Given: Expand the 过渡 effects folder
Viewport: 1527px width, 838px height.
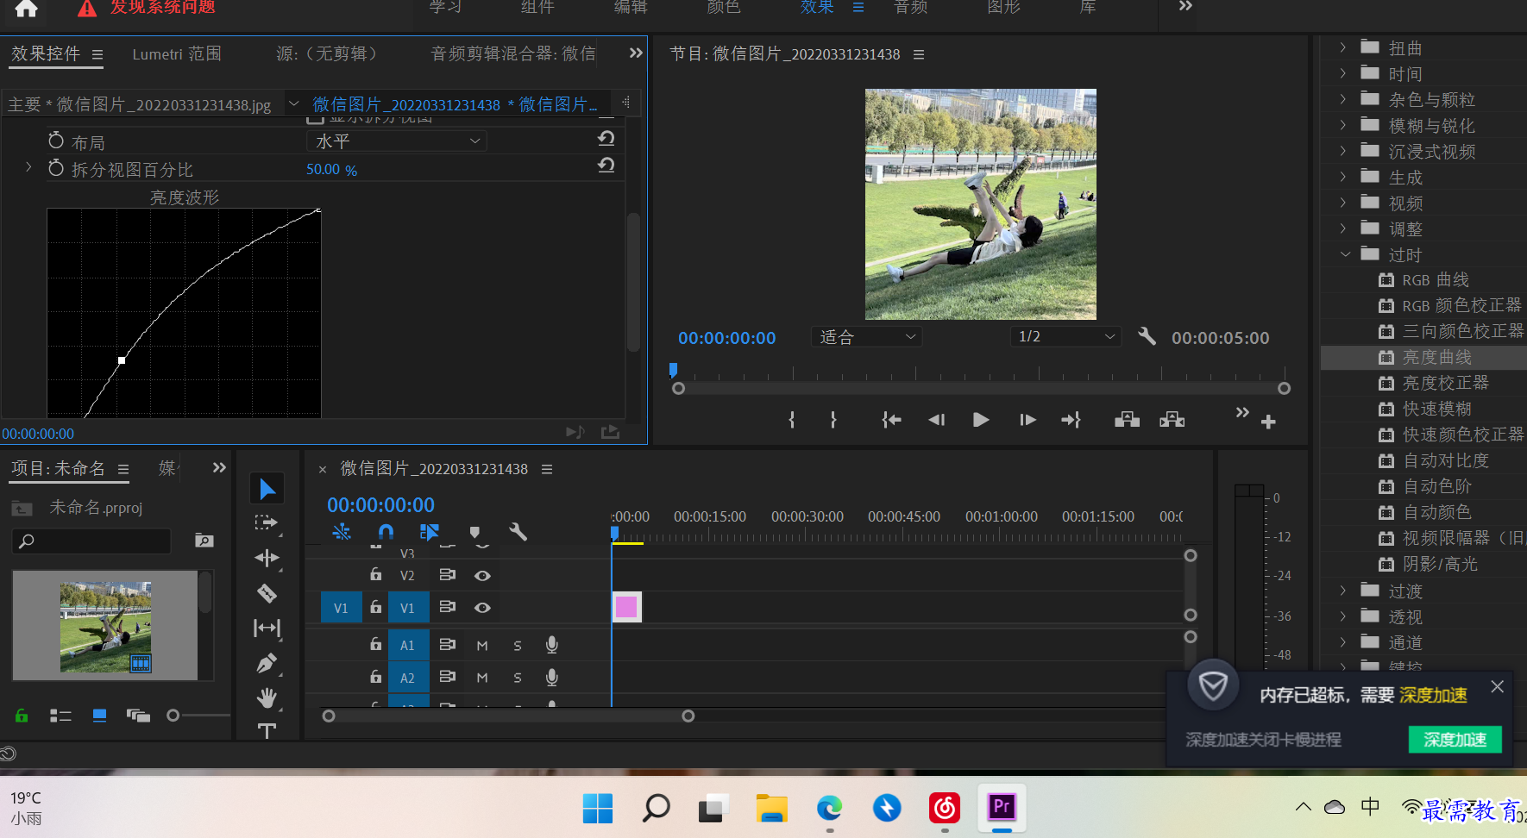Looking at the screenshot, I should pyautogui.click(x=1343, y=591).
